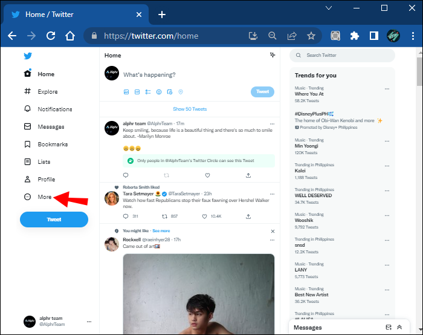Like the alphr team tweet
The width and height of the screenshot is (423, 335).
coord(207,175)
